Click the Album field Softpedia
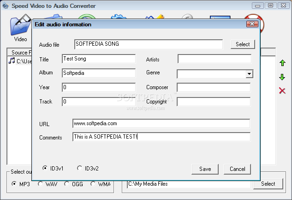The height and width of the screenshot is (200, 292). pyautogui.click(x=99, y=73)
